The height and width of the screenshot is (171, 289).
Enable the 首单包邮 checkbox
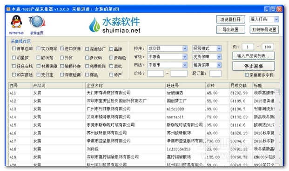14,48
